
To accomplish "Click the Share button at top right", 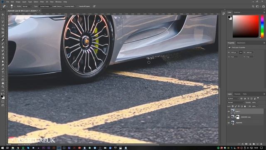I will 263,6.
